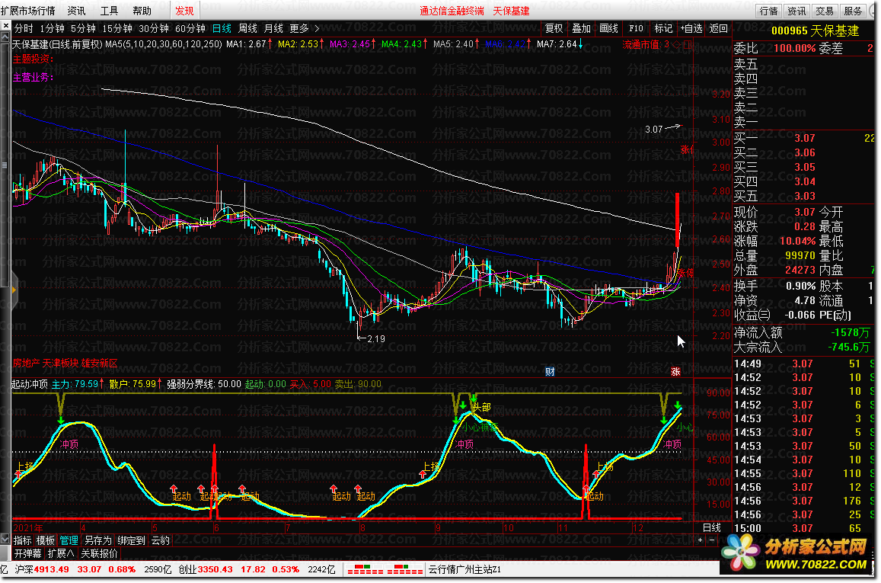
Task: Click the 流通市值 label in chart header
Action: coord(642,44)
